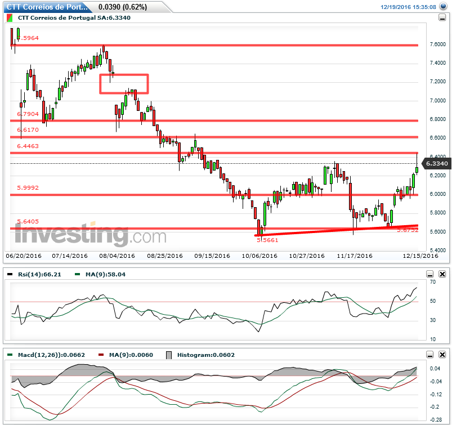Click the gray Histogram legend swatch
The width and height of the screenshot is (452, 425).
click(169, 355)
